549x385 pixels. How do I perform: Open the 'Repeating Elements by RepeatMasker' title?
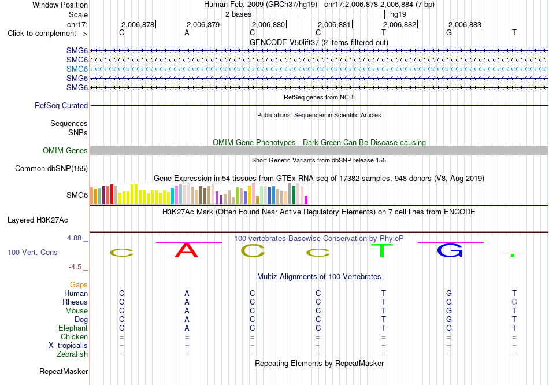[x=319, y=363]
